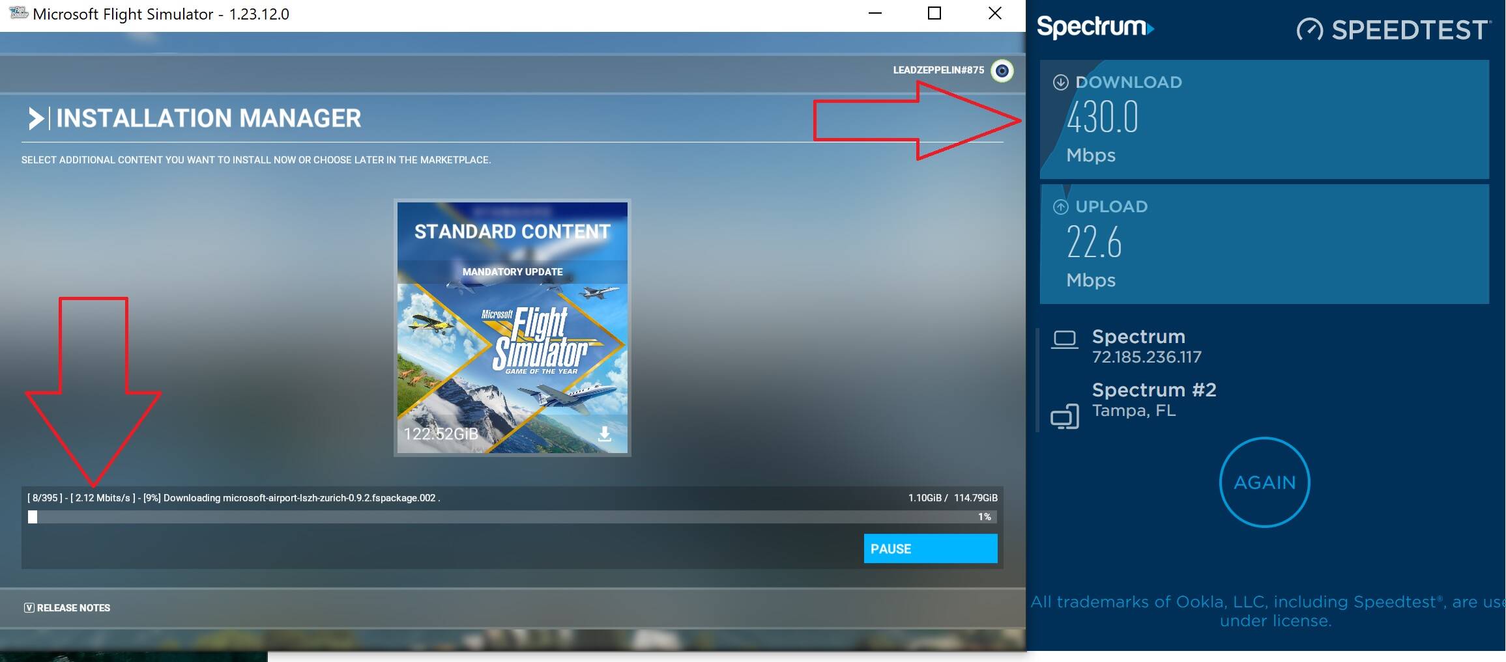Click the laptop icon next to Spectrum ISP
1506x662 pixels.
coord(1064,340)
